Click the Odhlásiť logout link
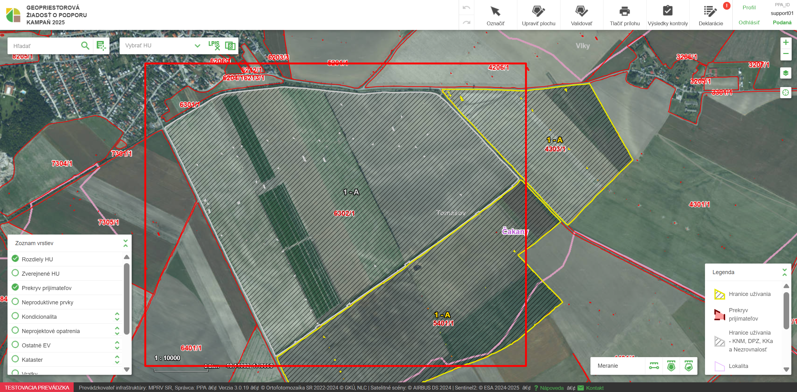This screenshot has width=797, height=392. pos(749,22)
